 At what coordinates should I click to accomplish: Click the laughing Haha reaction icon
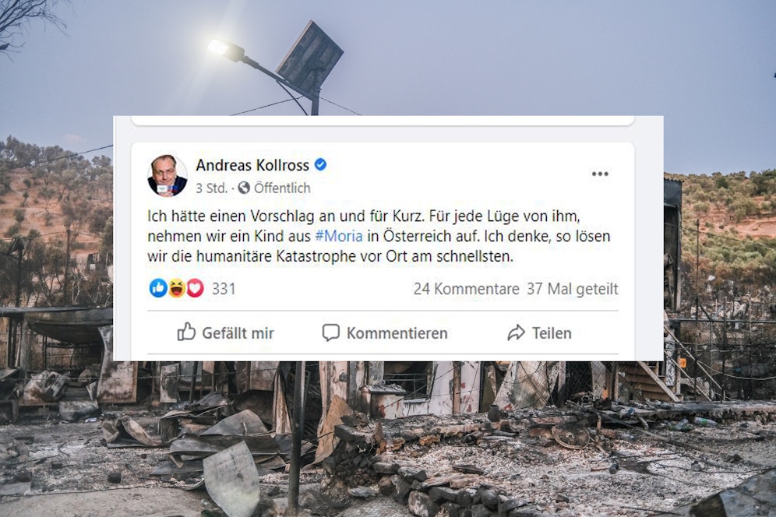point(177,288)
